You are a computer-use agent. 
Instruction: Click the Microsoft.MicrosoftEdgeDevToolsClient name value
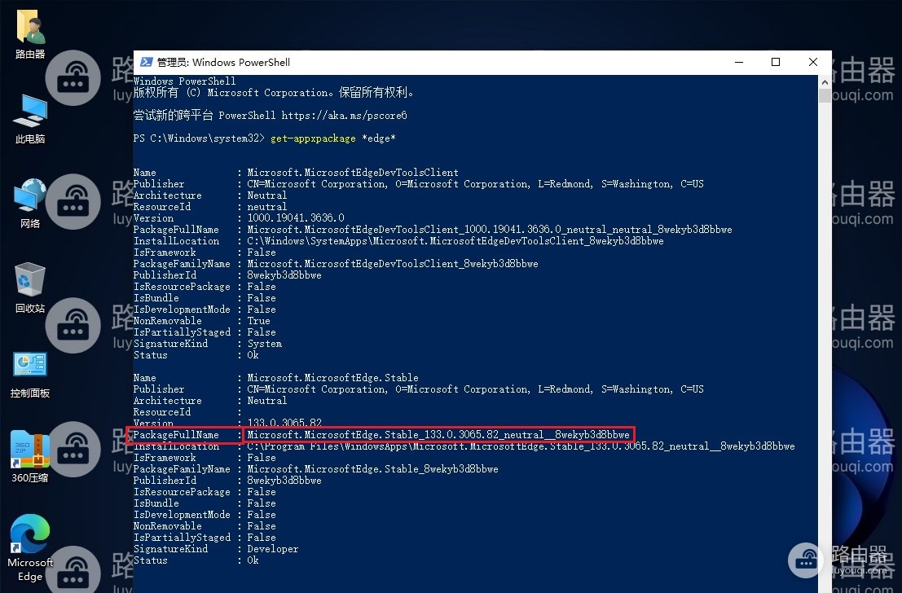pyautogui.click(x=353, y=173)
